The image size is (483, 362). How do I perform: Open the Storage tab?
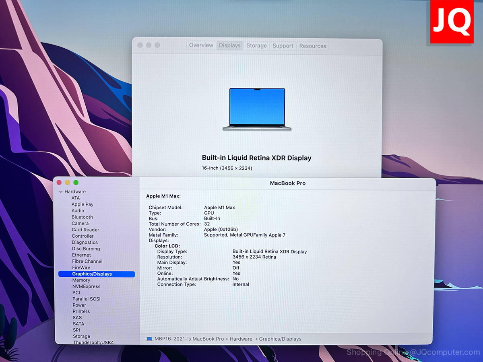click(x=256, y=45)
